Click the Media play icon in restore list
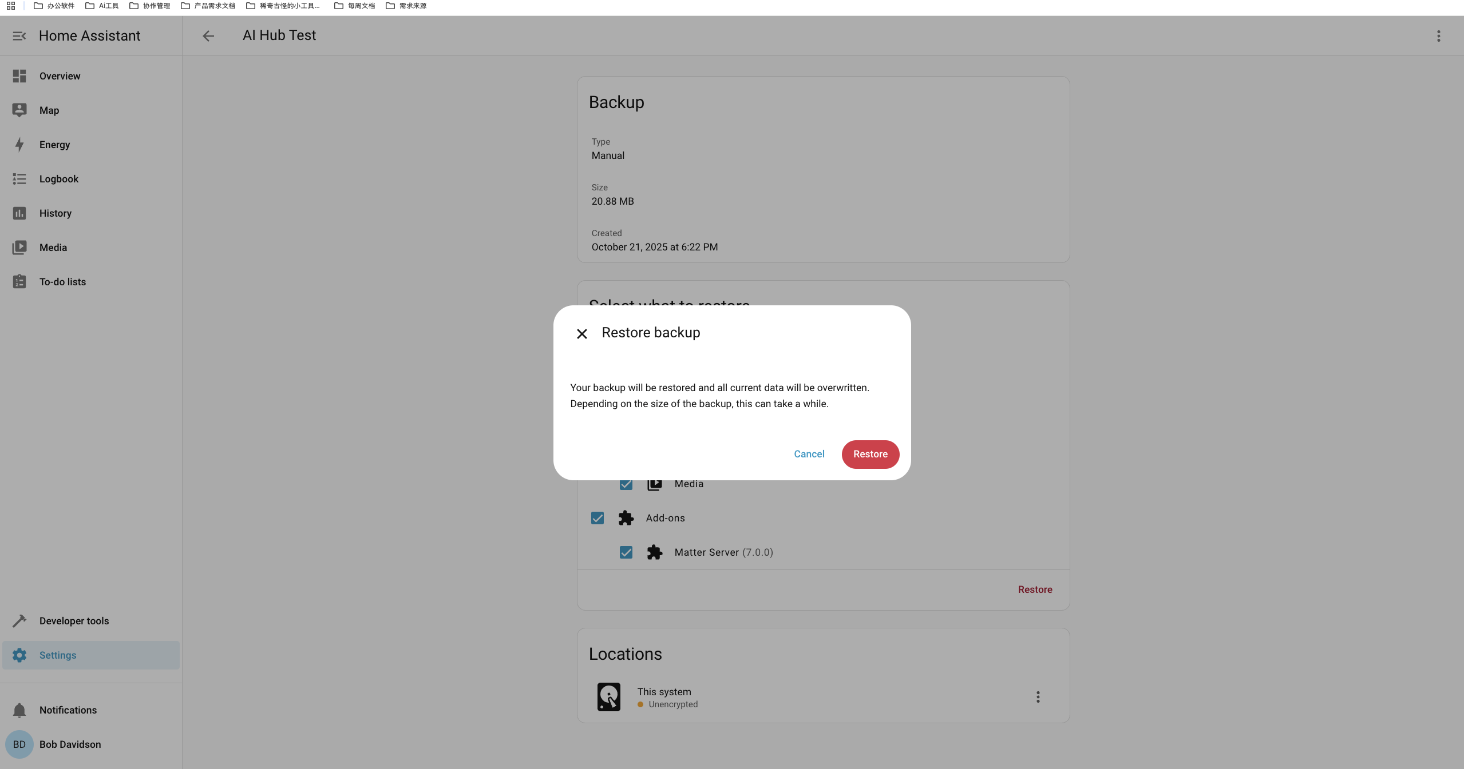Screen dimensions: 1464x769 point(655,484)
